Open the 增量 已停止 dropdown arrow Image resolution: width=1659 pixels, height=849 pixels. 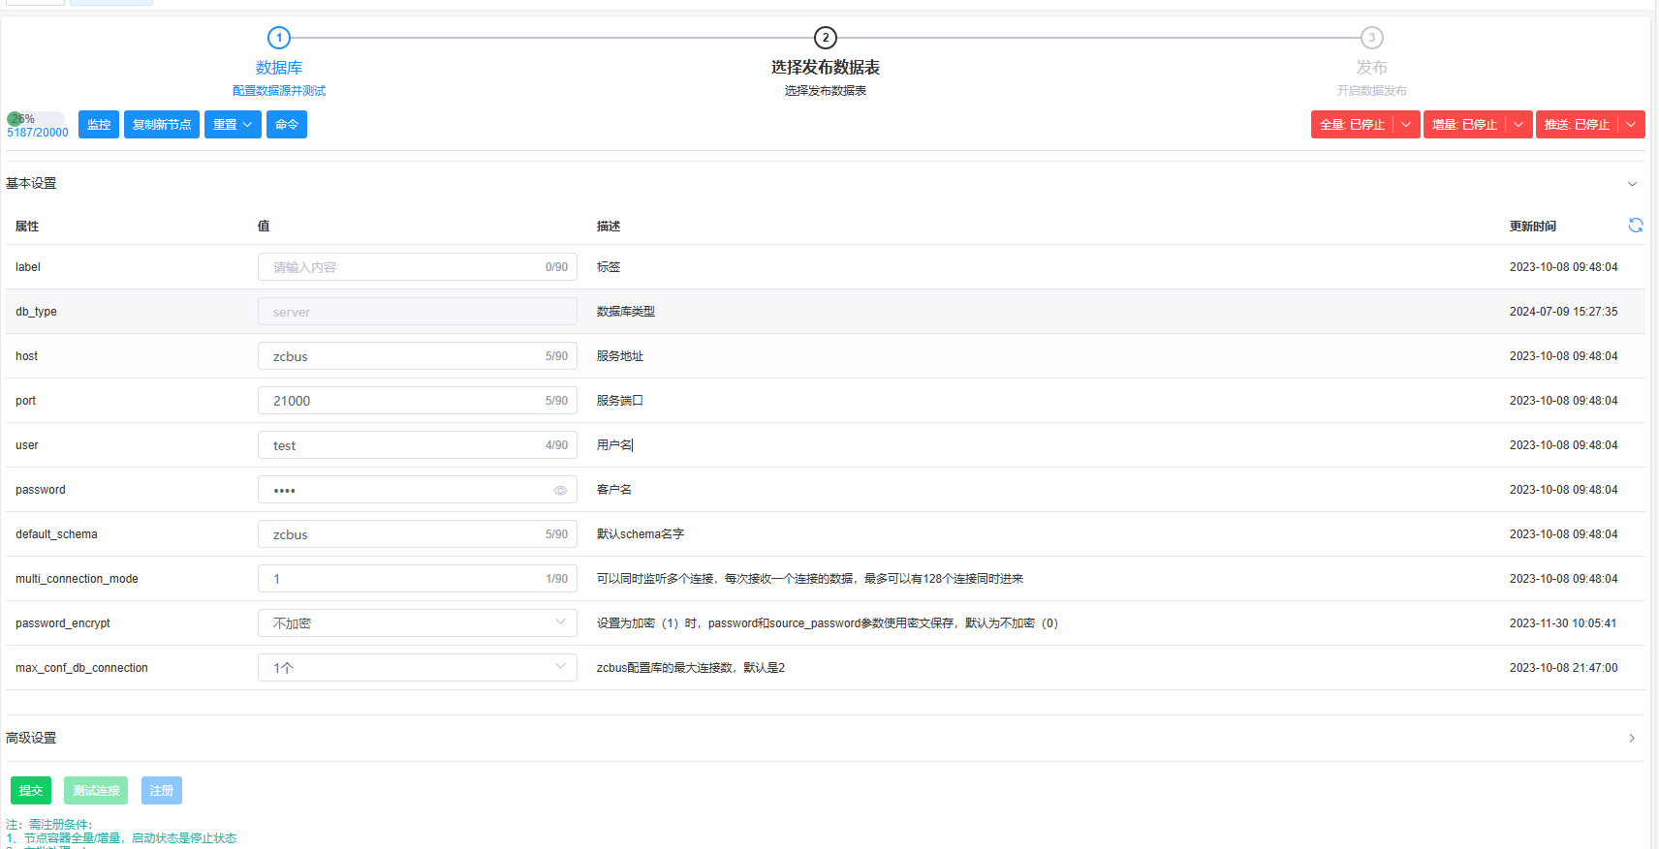click(x=1518, y=125)
